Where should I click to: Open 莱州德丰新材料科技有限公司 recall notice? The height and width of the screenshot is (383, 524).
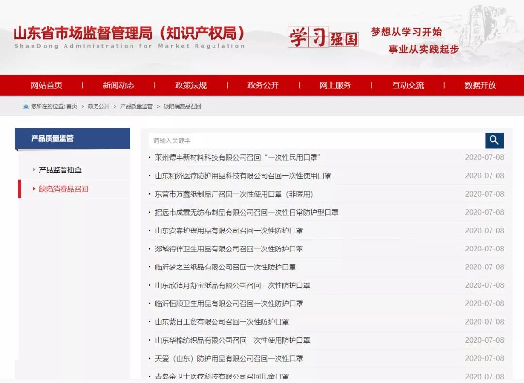[x=238, y=157]
